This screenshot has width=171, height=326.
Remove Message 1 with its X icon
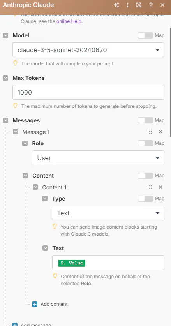160,132
